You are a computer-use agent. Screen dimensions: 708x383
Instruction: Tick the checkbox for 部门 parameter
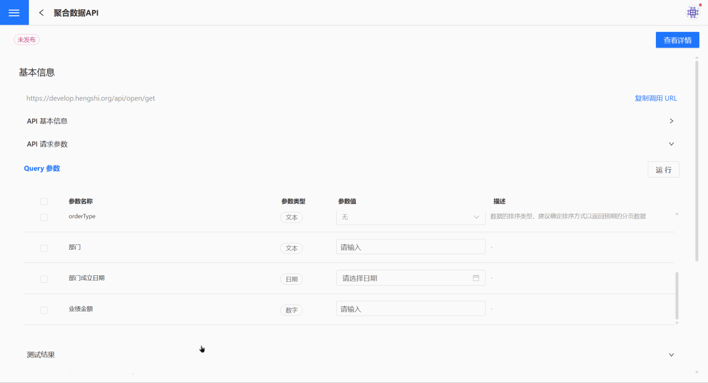[x=44, y=248]
